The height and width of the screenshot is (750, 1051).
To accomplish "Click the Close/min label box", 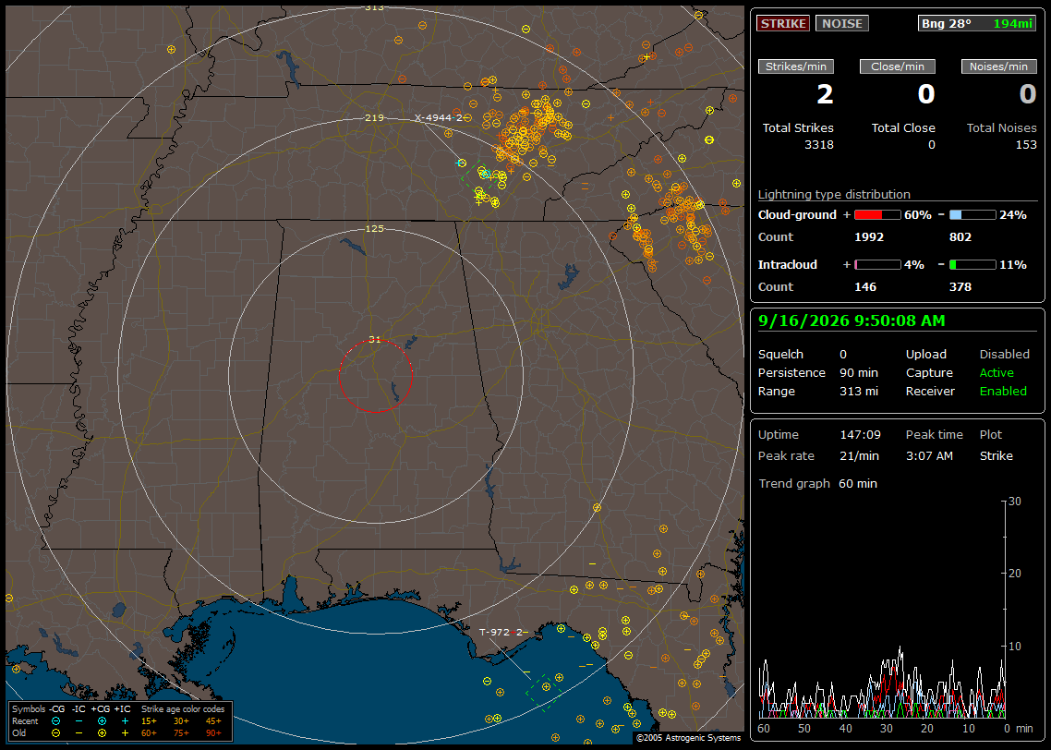I will (898, 67).
